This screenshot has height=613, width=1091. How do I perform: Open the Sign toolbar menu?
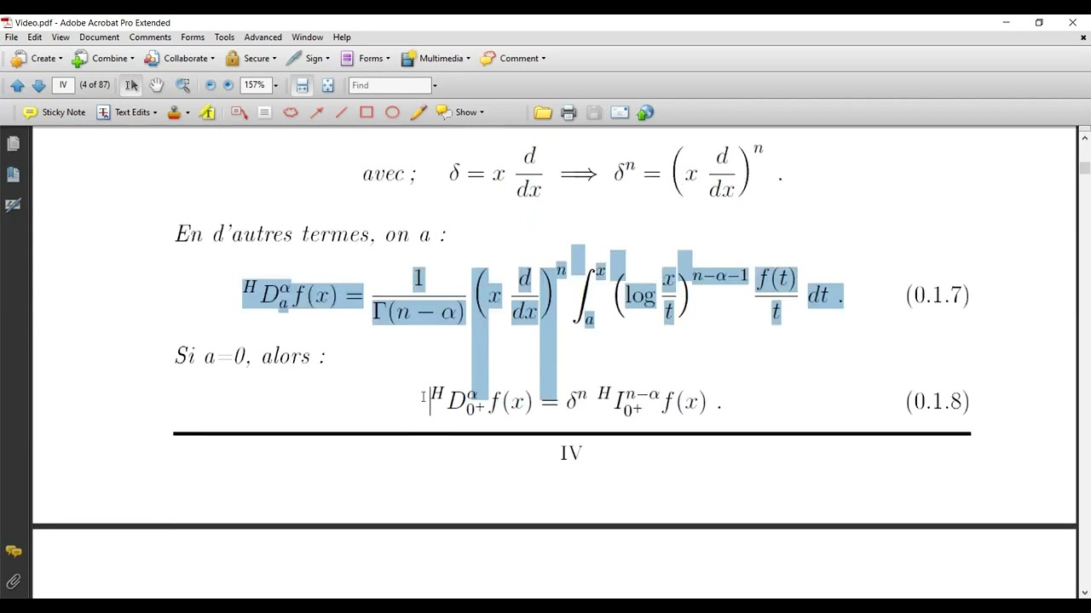308,59
